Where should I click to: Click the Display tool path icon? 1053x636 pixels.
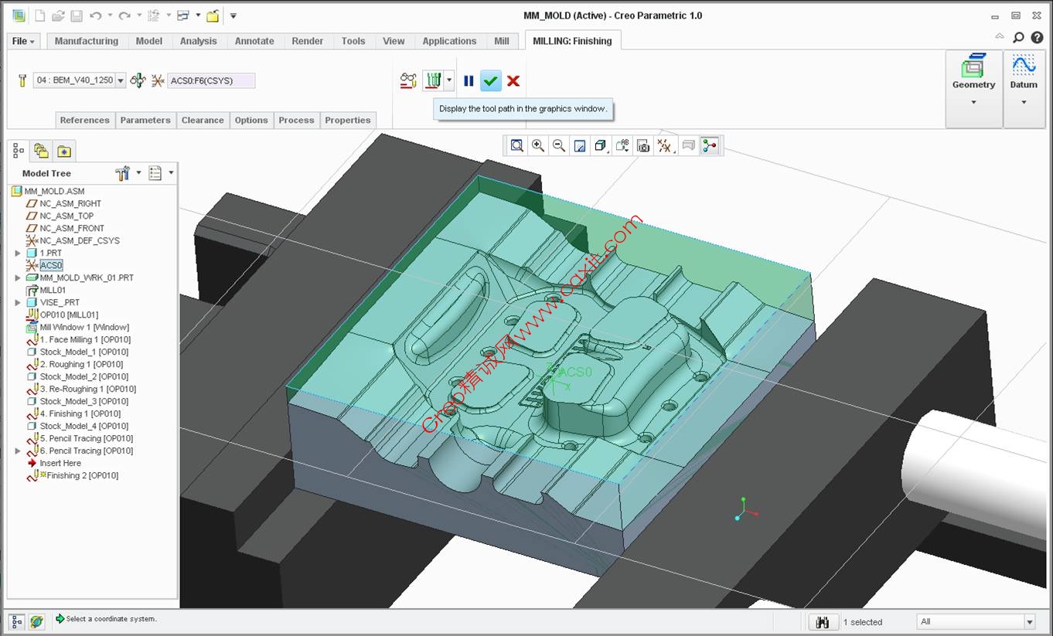[433, 80]
